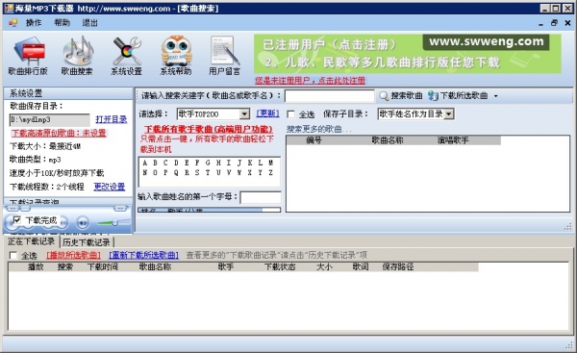Screen dimensions: 577x353
Task: Click the 下载时间 column header
Action: [x=102, y=266]
